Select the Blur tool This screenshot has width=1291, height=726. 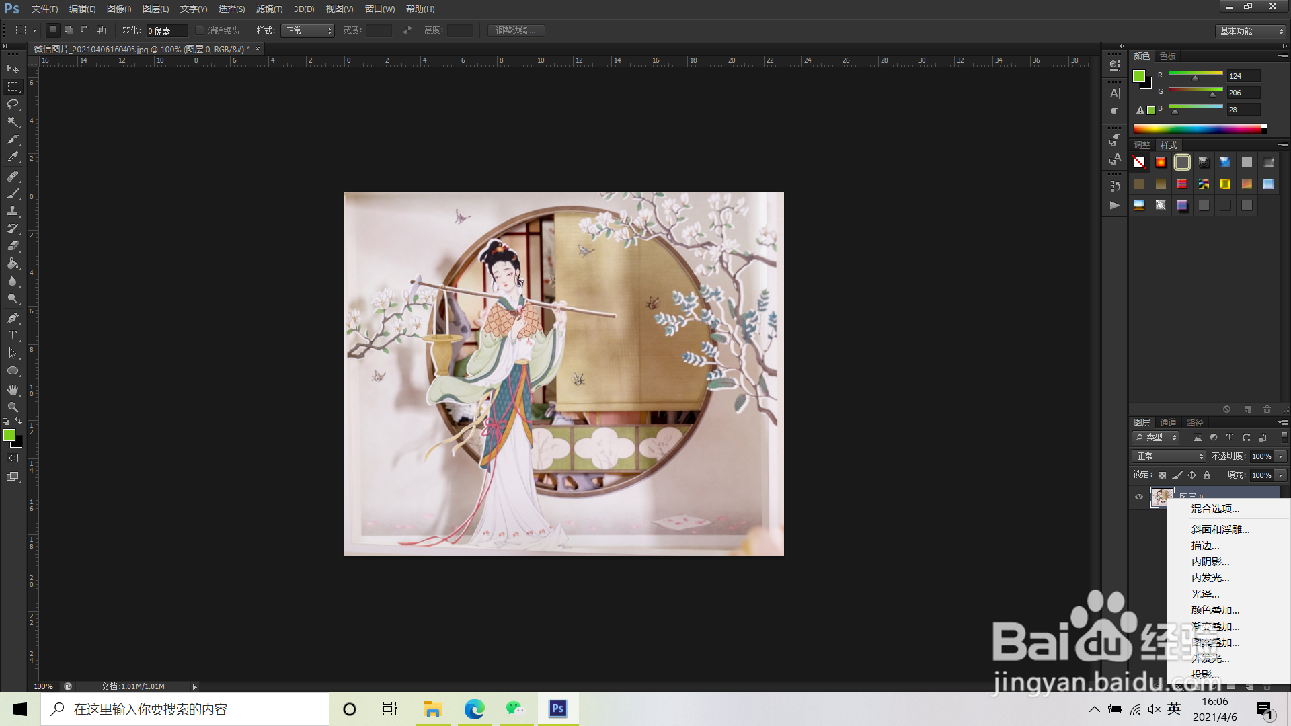[13, 281]
